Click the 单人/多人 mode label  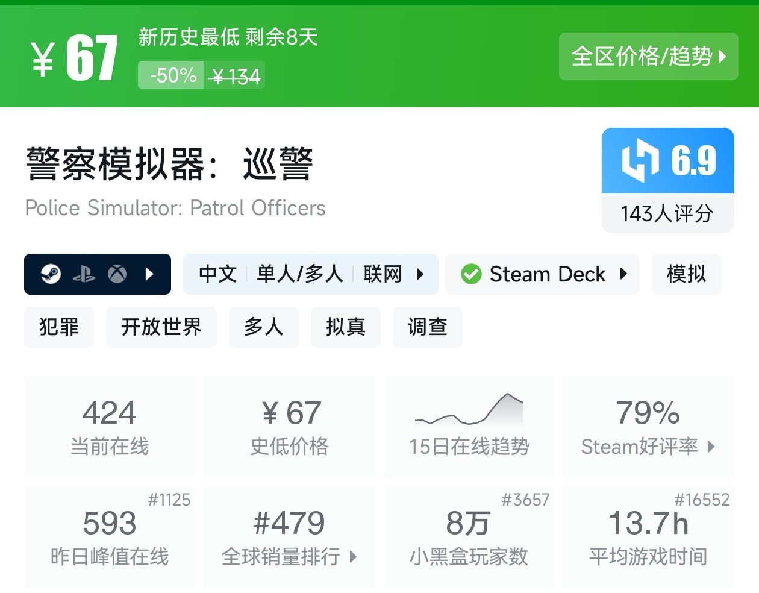300,274
